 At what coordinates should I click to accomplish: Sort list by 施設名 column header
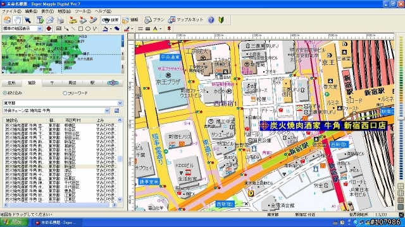[x=25, y=120]
